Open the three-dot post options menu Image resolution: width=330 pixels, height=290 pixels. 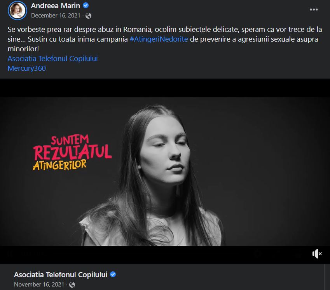(314, 9)
